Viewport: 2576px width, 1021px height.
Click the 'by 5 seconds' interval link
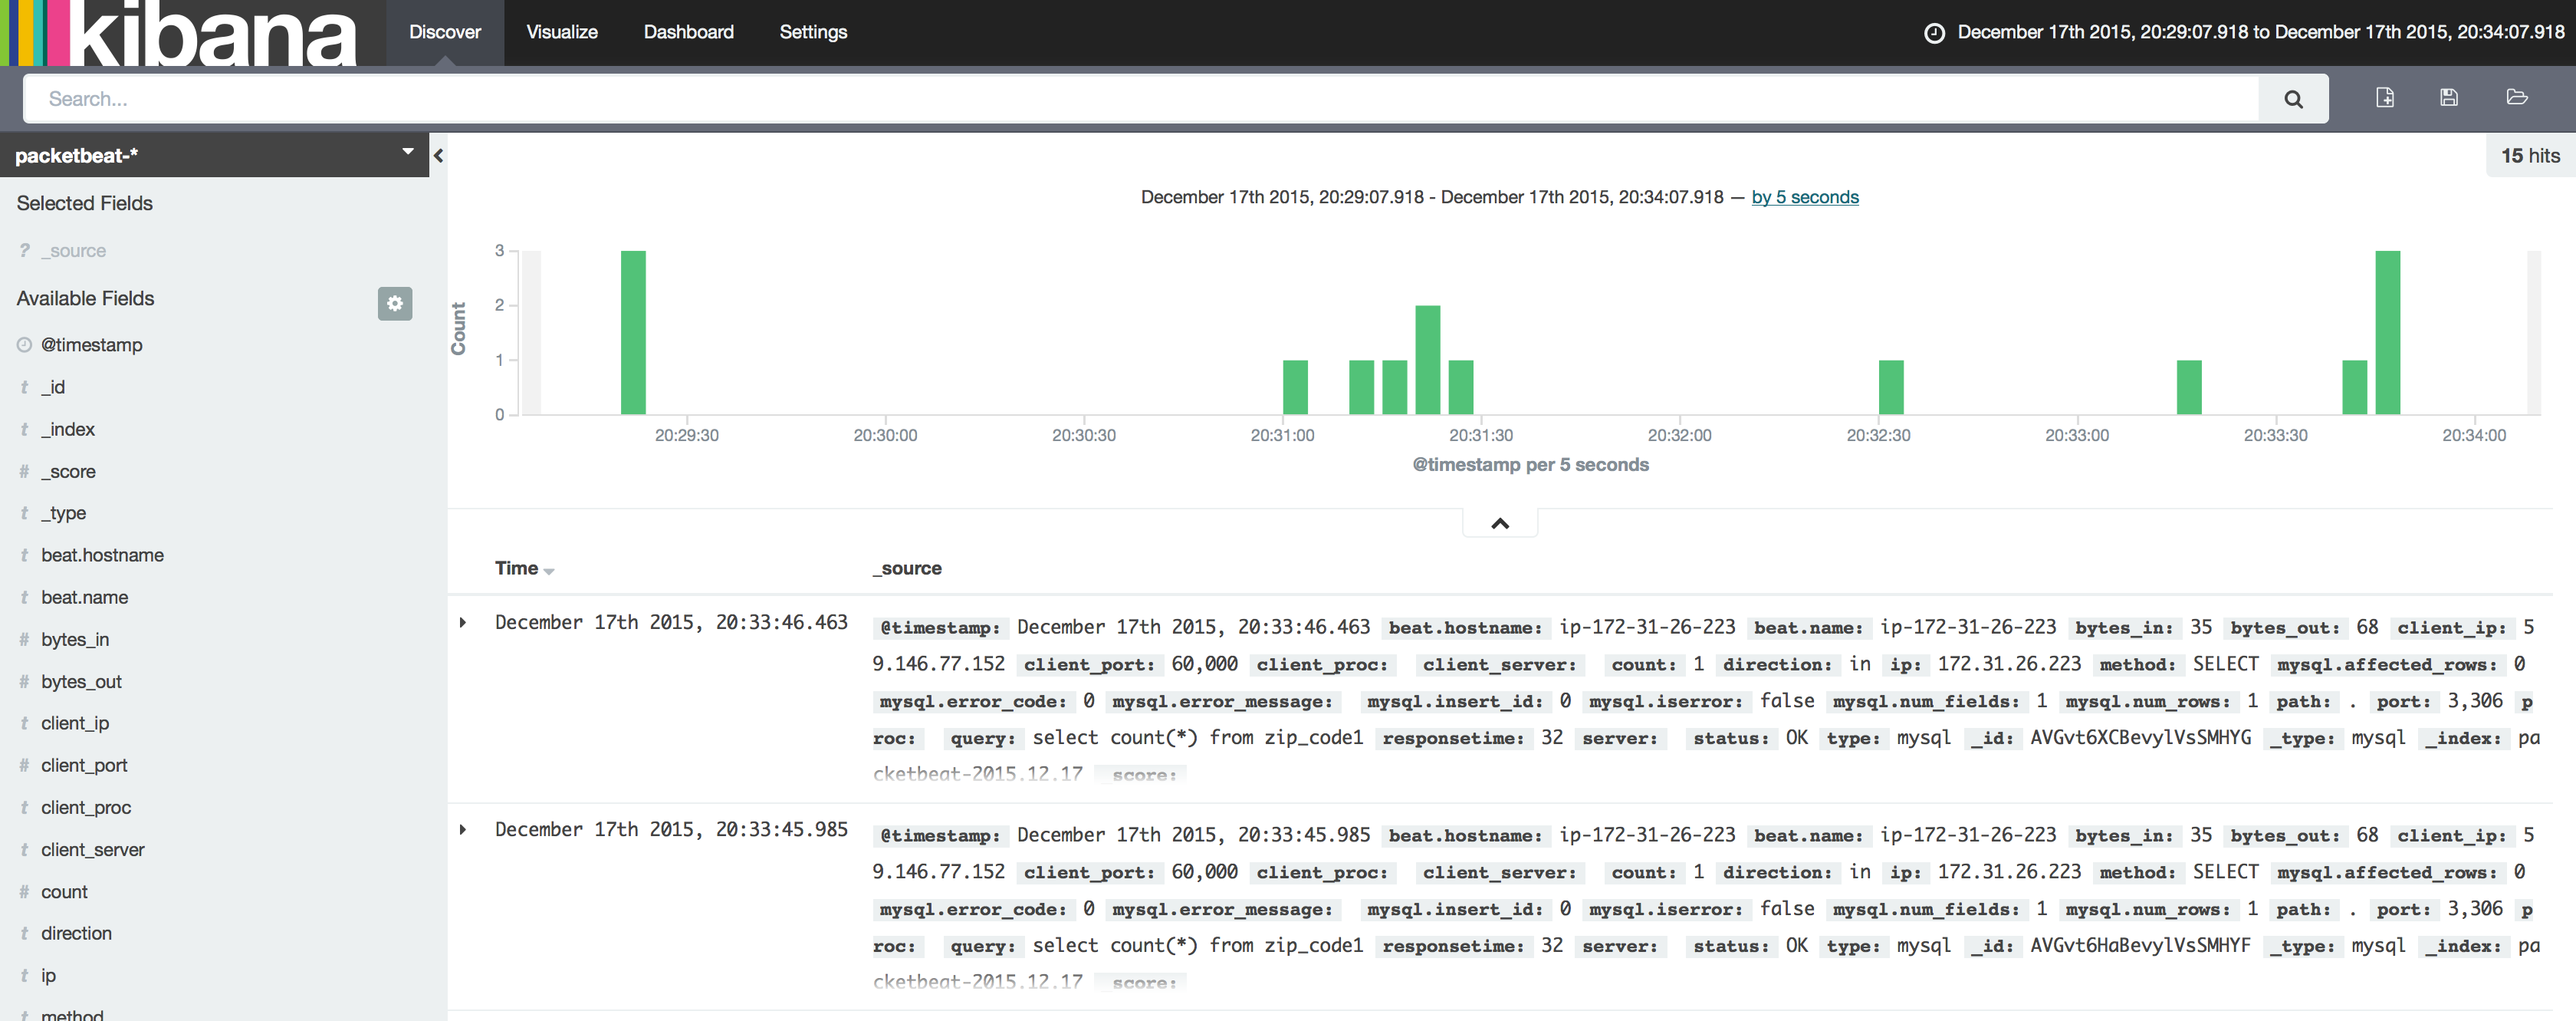(1804, 197)
